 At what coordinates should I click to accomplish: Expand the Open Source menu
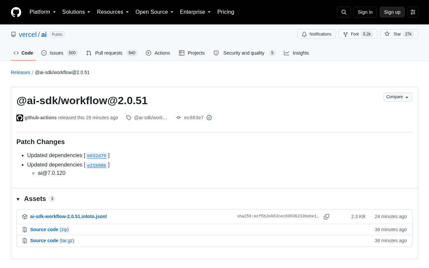tap(155, 12)
